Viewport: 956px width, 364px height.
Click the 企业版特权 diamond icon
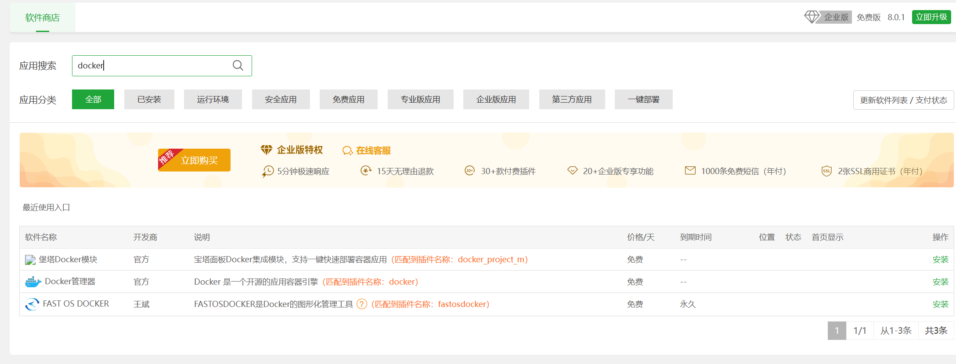tap(267, 150)
